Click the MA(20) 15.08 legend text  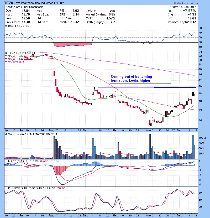pyautogui.click(x=15, y=56)
